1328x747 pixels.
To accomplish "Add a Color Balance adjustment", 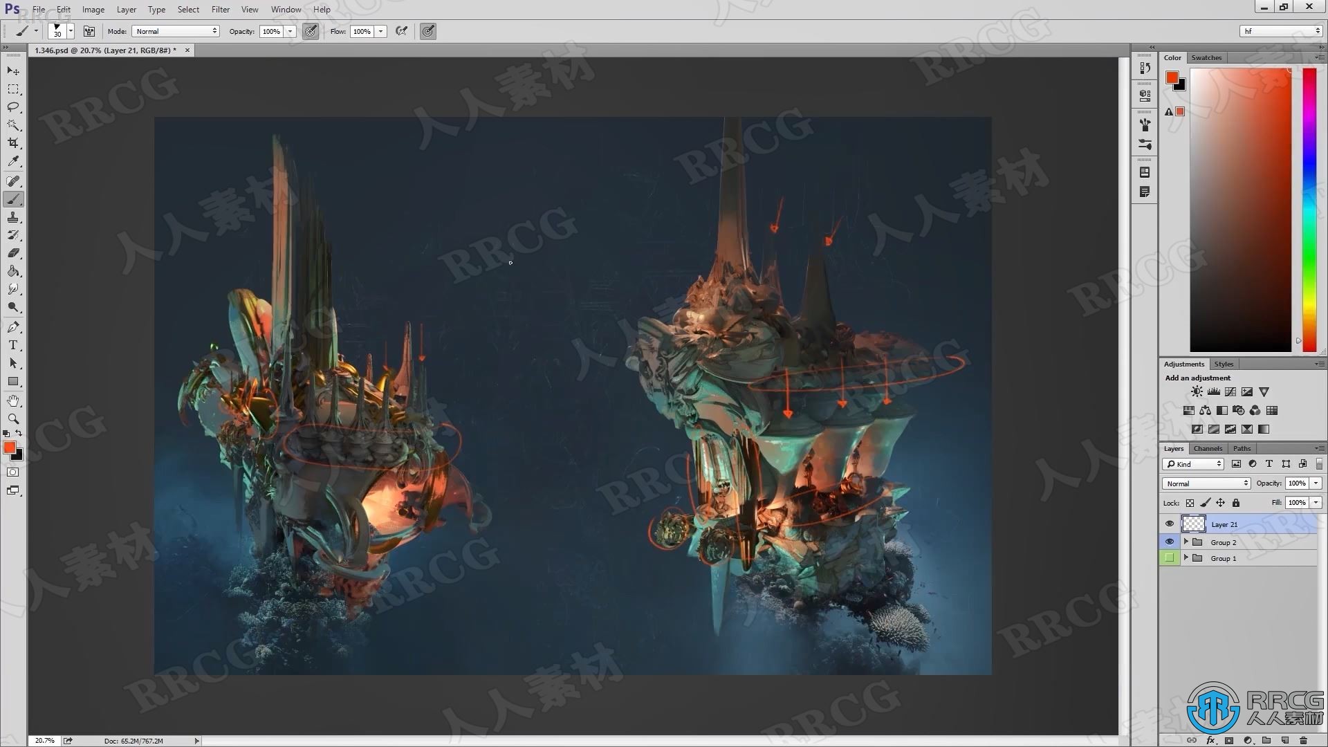I will click(1206, 411).
